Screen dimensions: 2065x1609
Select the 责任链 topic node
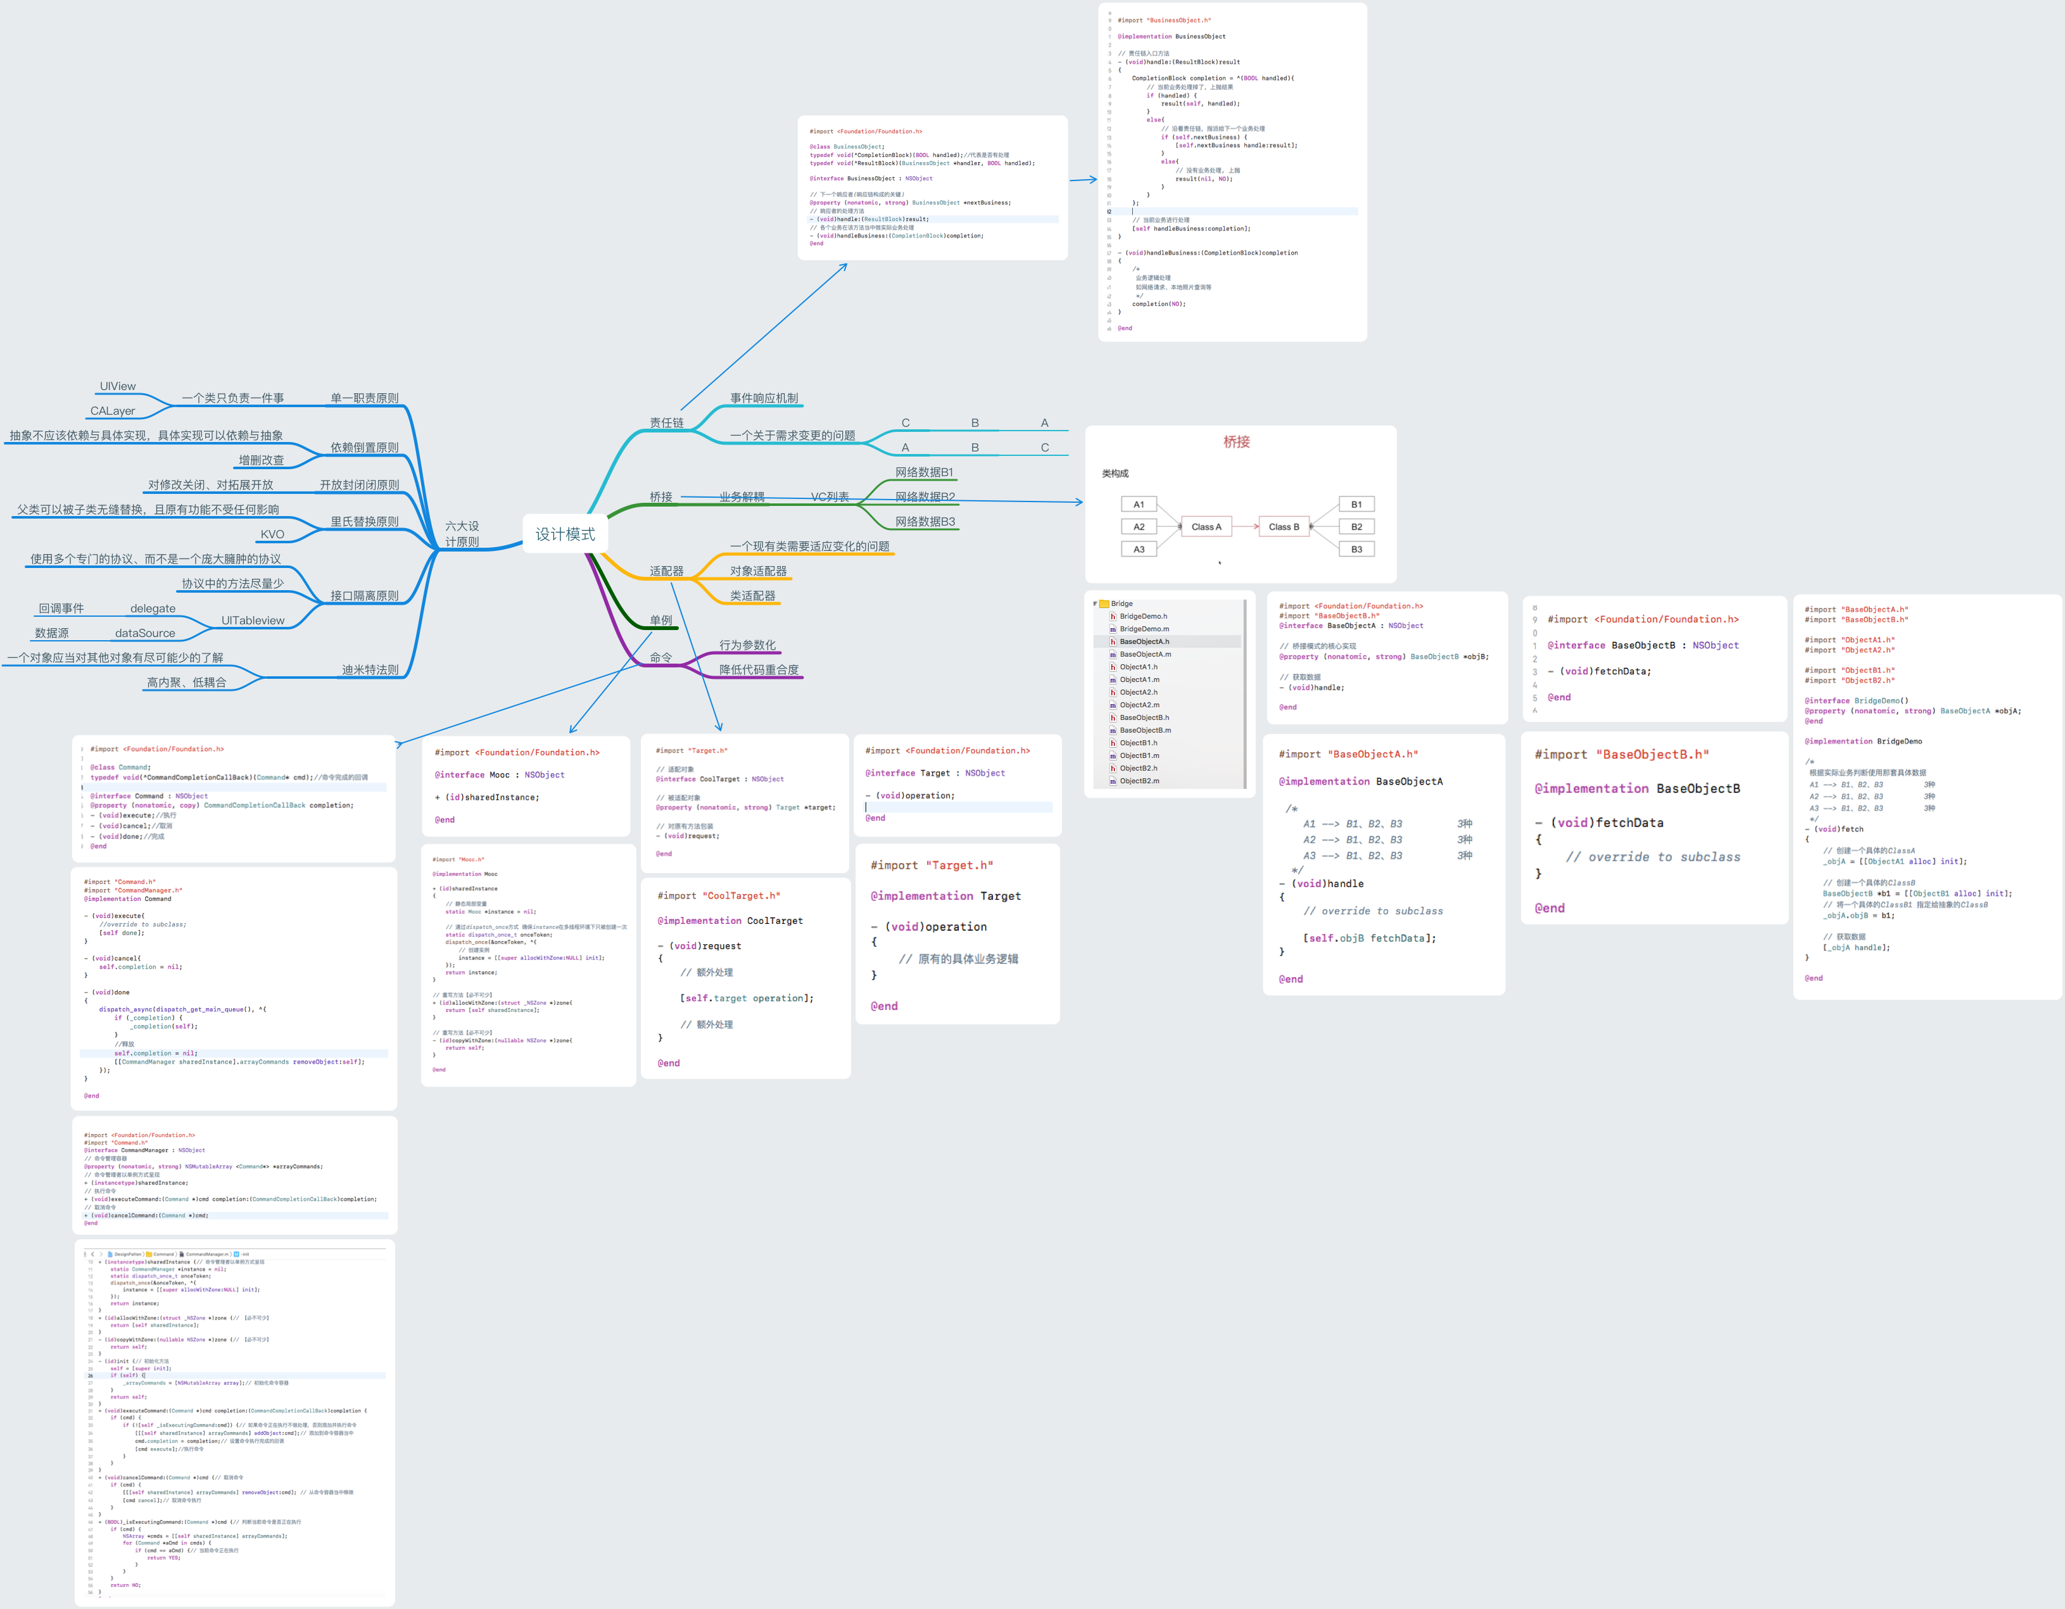[x=666, y=422]
